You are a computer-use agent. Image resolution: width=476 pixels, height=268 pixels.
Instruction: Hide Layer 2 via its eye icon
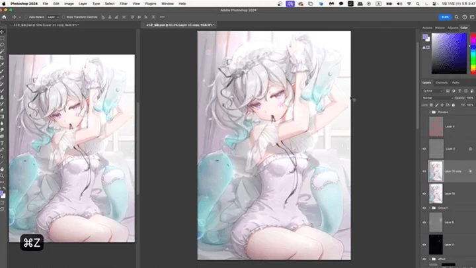[424, 245]
